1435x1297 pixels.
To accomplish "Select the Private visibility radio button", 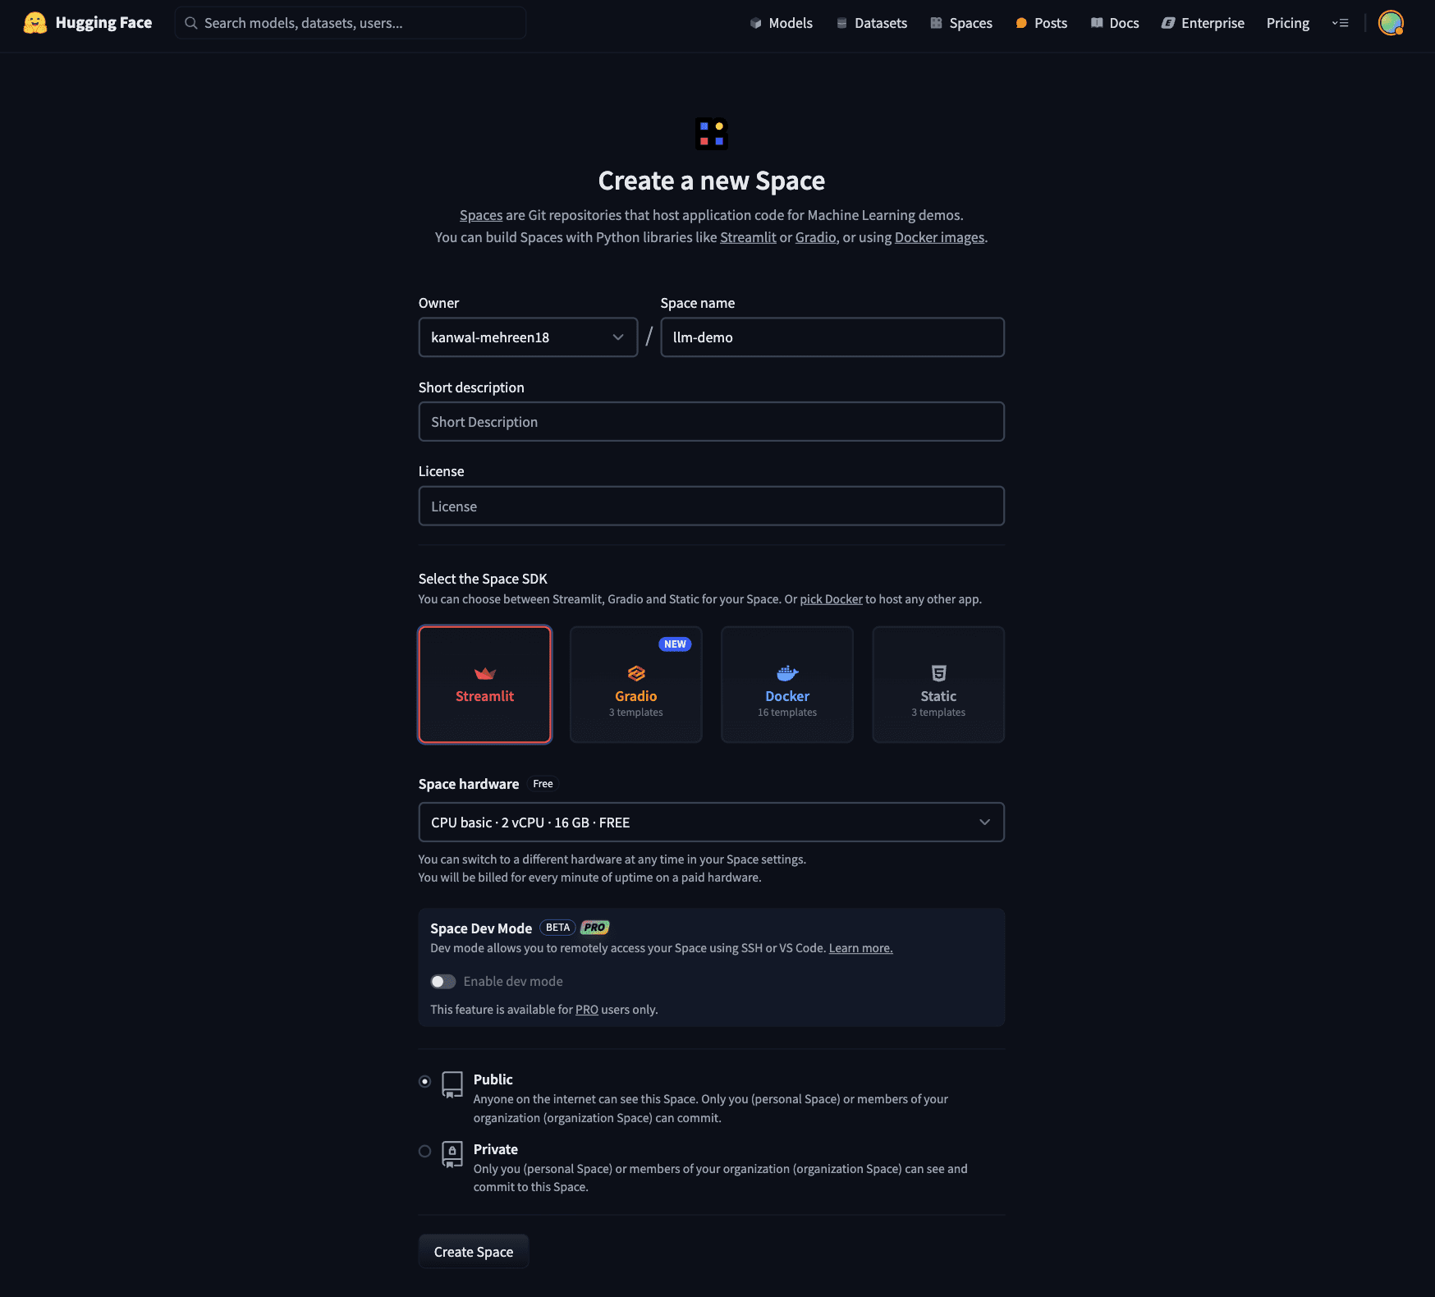I will [424, 1151].
